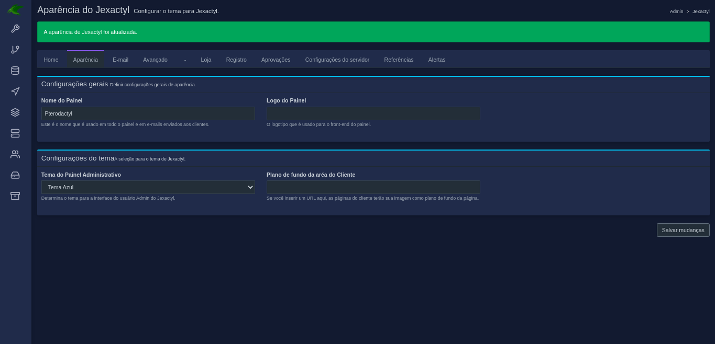
Task: Click the Logo do Painel label
Action: pos(286,100)
